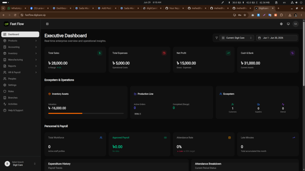Expand the Accounting menu
Image resolution: width=305 pixels, height=171 pixels.
click(20, 47)
